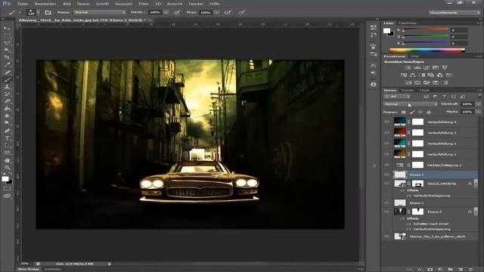Select the Quick Selection tool

pyautogui.click(x=7, y=51)
